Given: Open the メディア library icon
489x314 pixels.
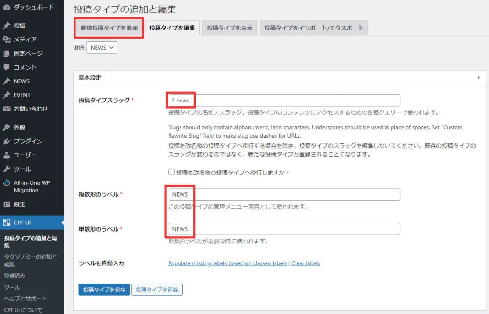Looking at the screenshot, I should pyautogui.click(x=7, y=39).
